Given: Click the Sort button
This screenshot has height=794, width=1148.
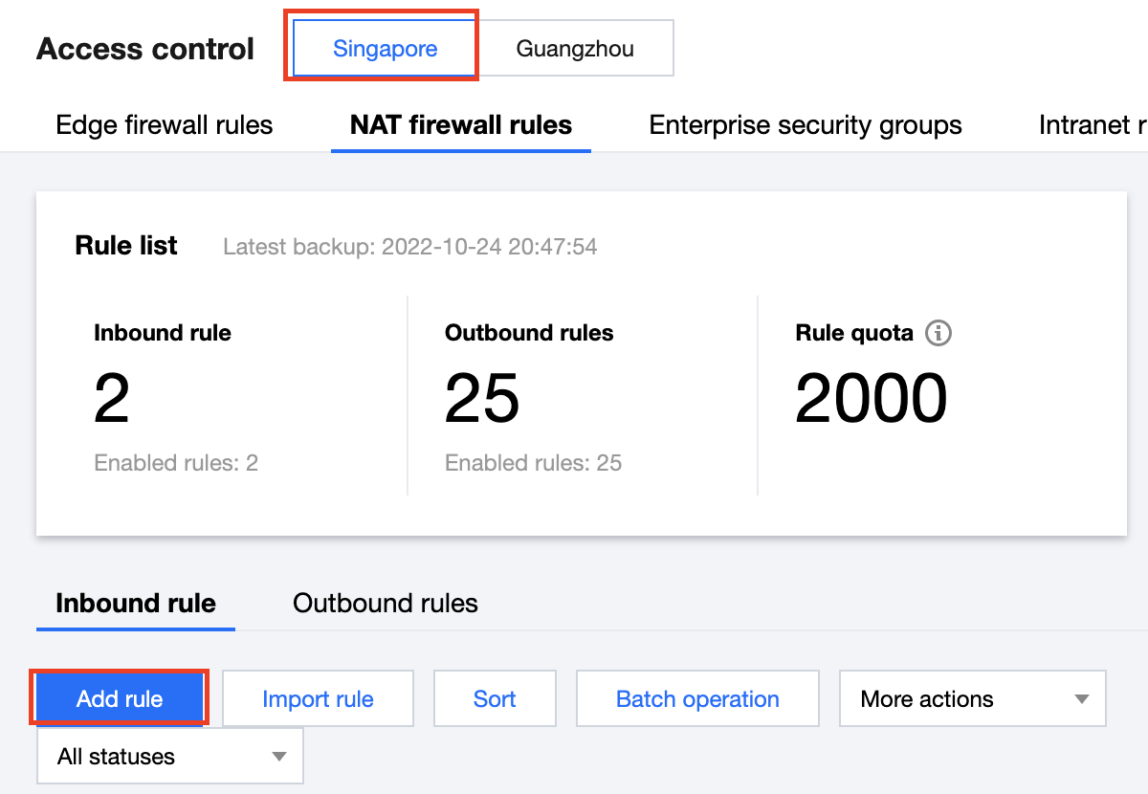Looking at the screenshot, I should pos(495,699).
